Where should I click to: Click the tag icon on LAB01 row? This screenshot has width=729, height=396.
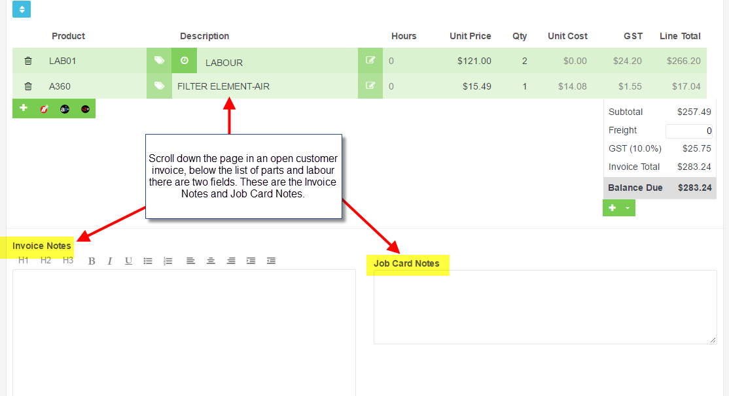coord(159,60)
